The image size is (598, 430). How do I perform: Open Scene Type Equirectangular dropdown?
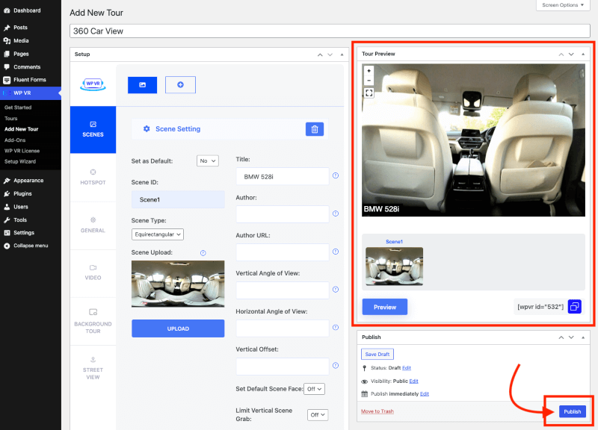click(158, 234)
